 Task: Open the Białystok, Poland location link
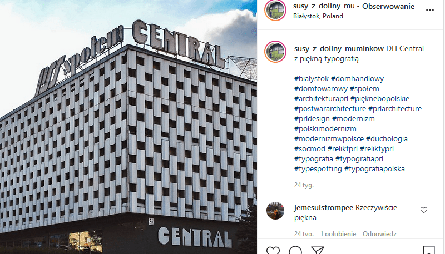click(318, 16)
